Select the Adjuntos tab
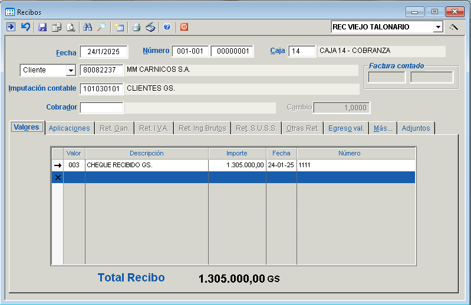The image size is (471, 305). [x=416, y=128]
